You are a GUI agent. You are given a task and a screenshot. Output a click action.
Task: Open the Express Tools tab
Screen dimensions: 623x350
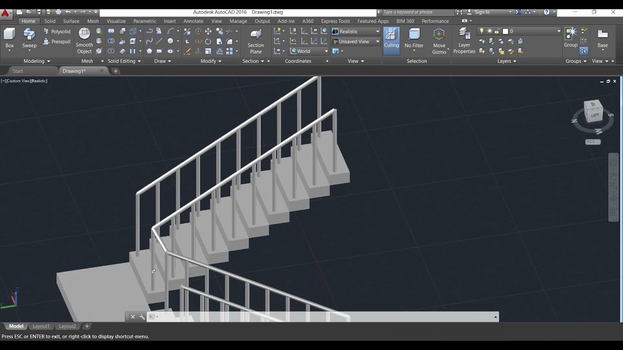(335, 21)
